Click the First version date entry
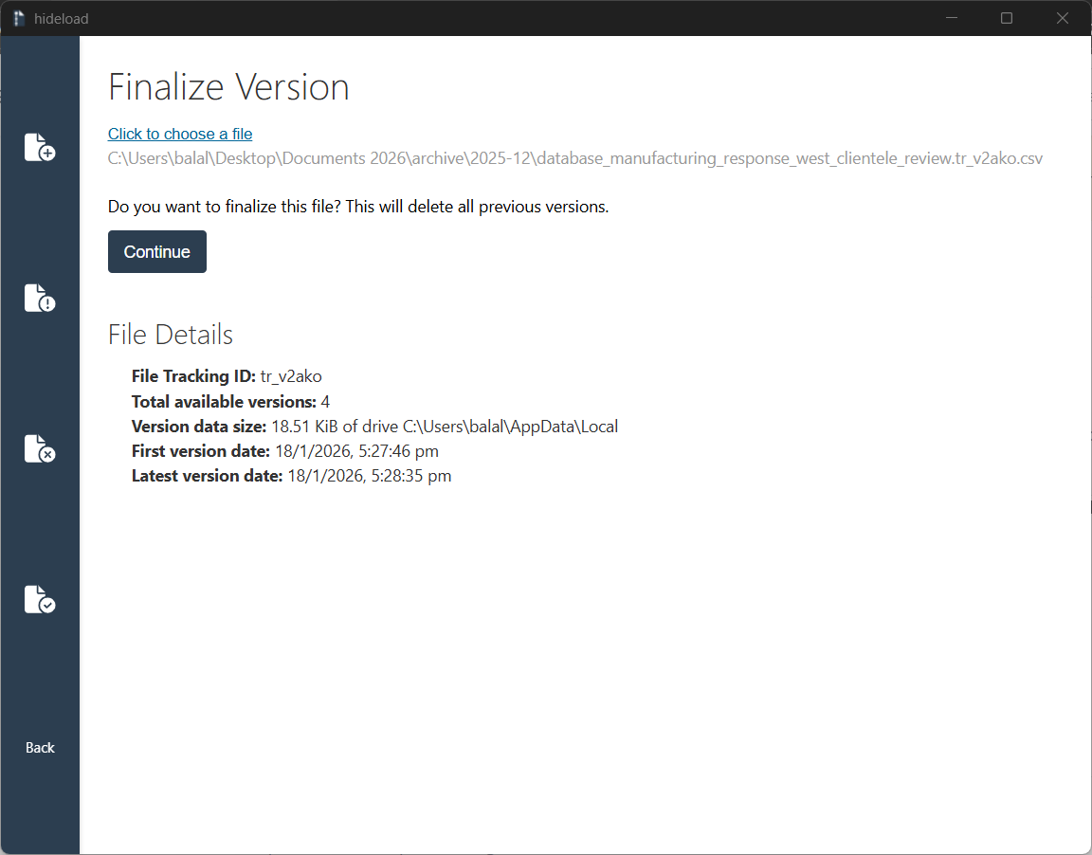This screenshot has width=1092, height=855. [284, 451]
